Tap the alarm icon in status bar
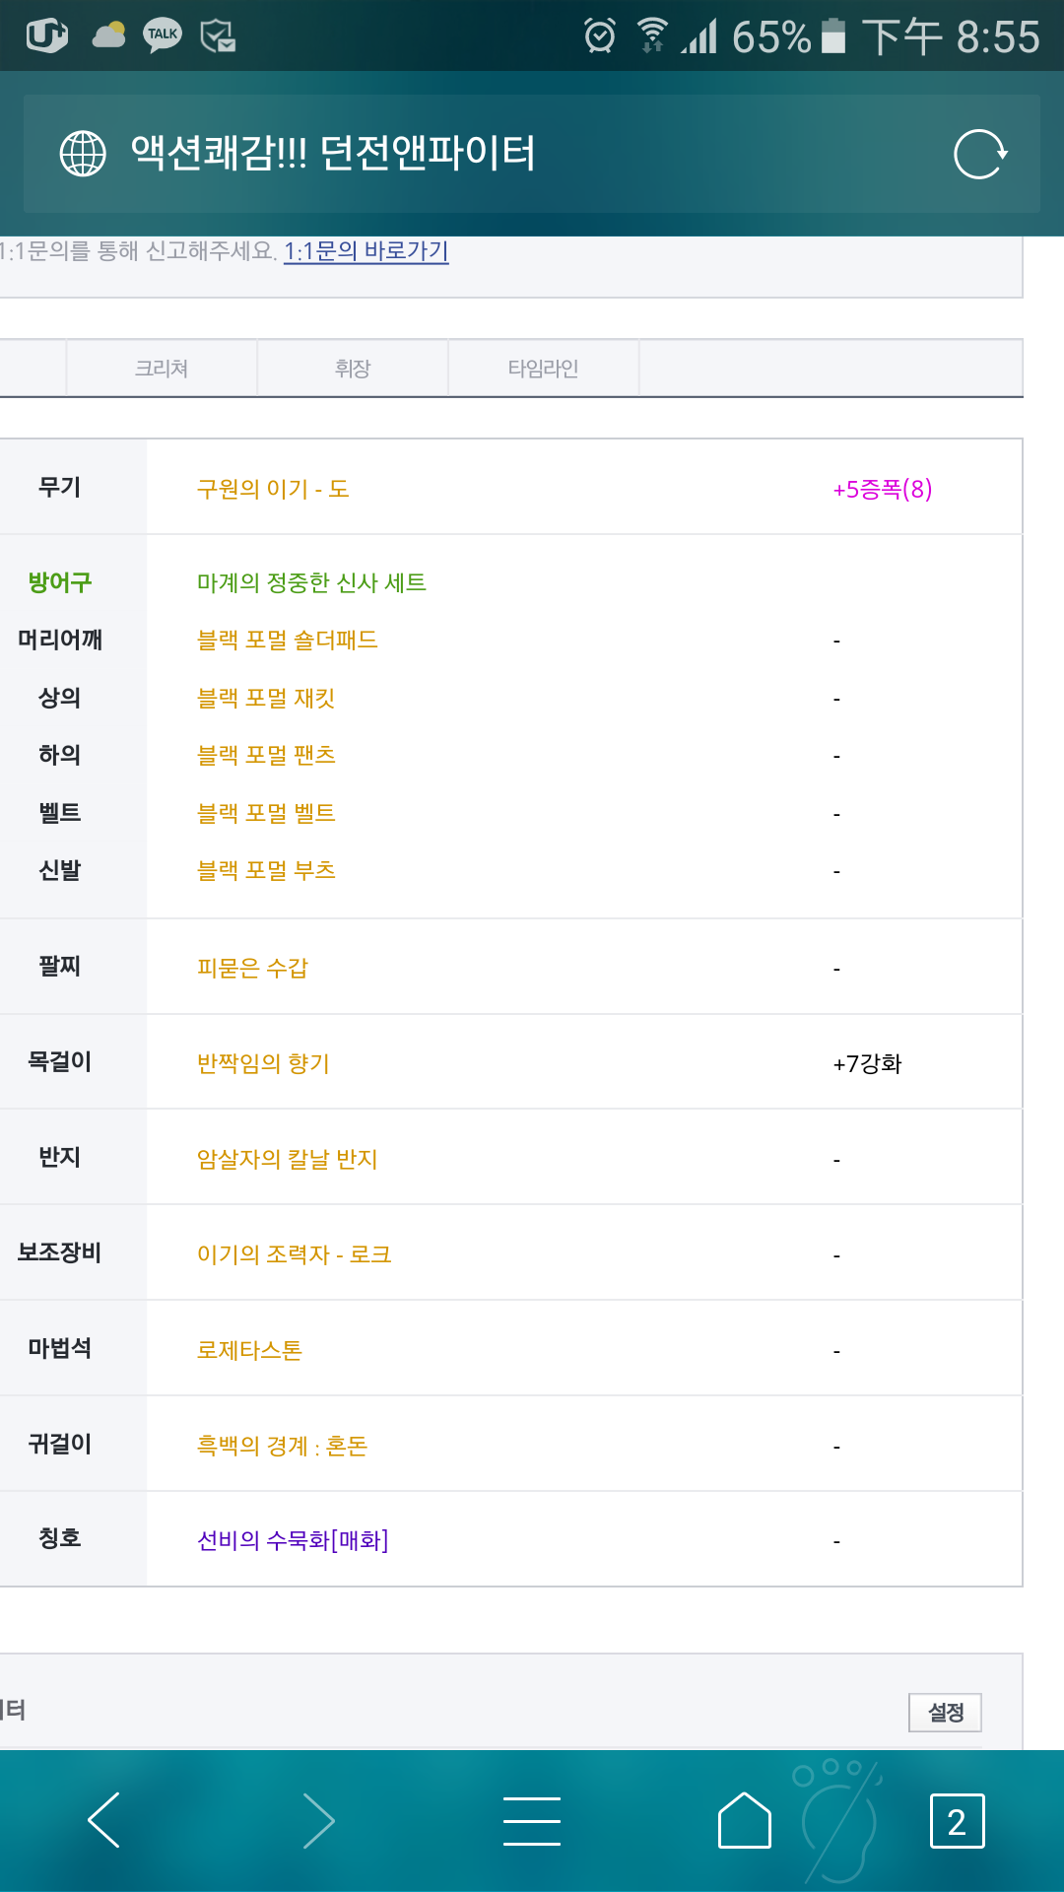This screenshot has height=1892, width=1064. (599, 35)
